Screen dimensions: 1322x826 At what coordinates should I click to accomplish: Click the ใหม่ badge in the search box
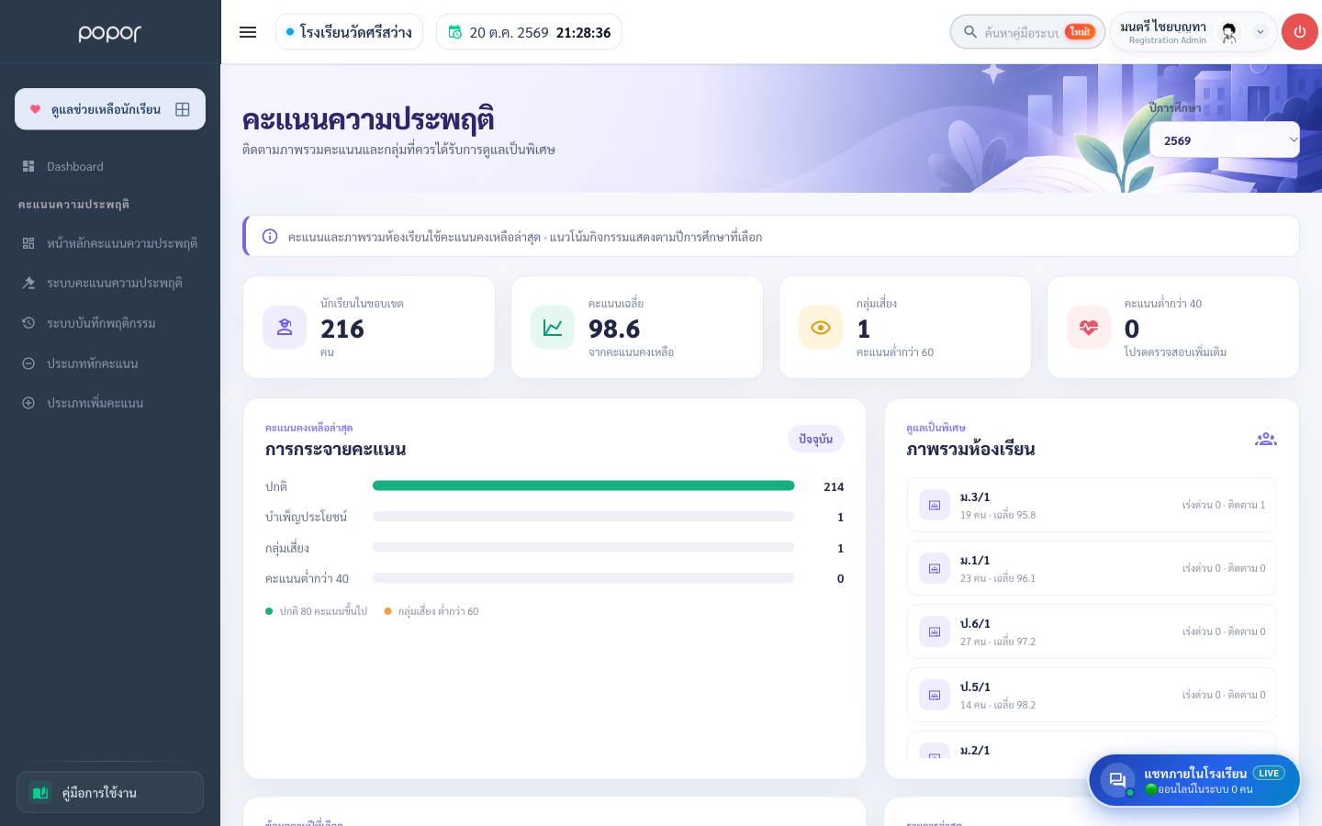[x=1080, y=31]
